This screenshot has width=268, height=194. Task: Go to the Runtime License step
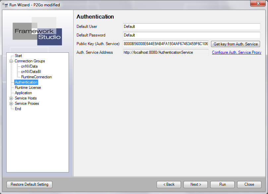tap(28, 88)
